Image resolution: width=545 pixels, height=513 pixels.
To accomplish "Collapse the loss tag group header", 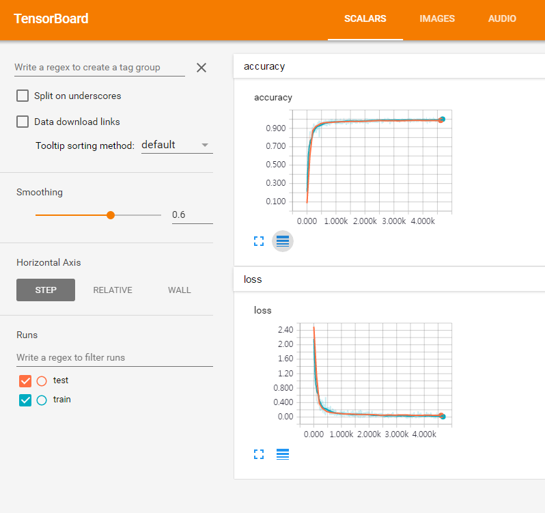I will [389, 279].
